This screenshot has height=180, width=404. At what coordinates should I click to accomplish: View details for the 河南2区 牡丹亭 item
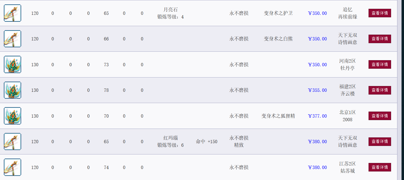tap(380, 65)
